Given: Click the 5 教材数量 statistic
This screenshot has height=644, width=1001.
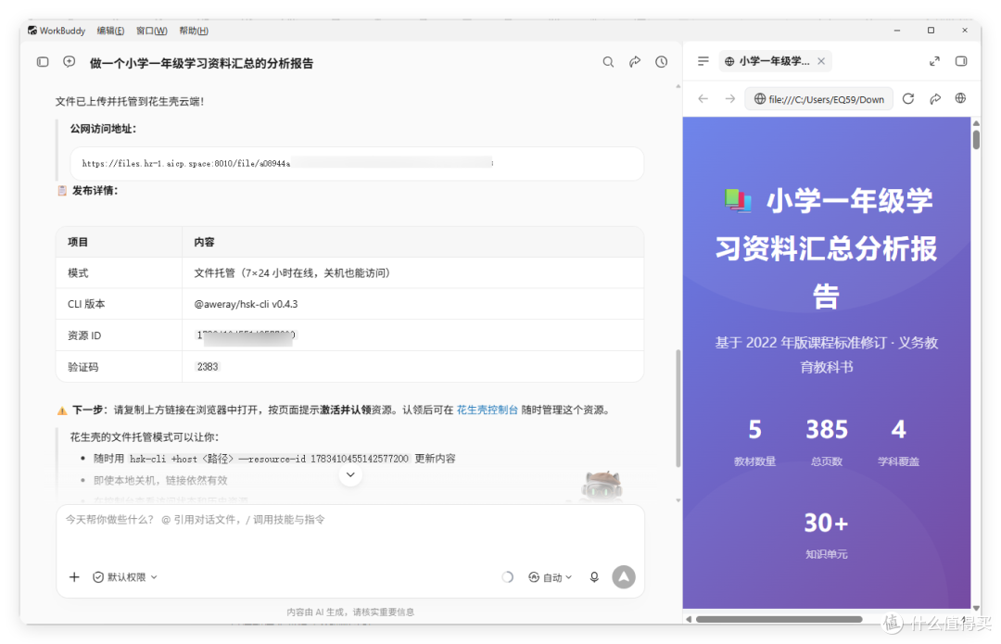Looking at the screenshot, I should [x=754, y=442].
